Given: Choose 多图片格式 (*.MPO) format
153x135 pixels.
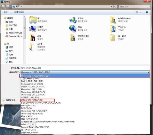Looking at the screenshot, I should tap(85, 132).
